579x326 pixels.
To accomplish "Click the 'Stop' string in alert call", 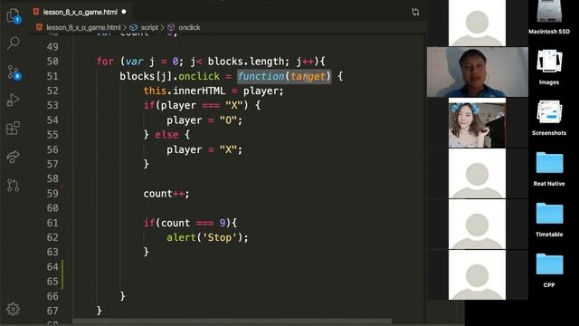I will coord(219,237).
